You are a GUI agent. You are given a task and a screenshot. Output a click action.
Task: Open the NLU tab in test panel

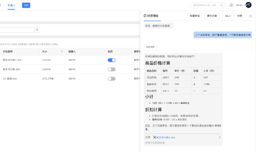click(228, 16)
